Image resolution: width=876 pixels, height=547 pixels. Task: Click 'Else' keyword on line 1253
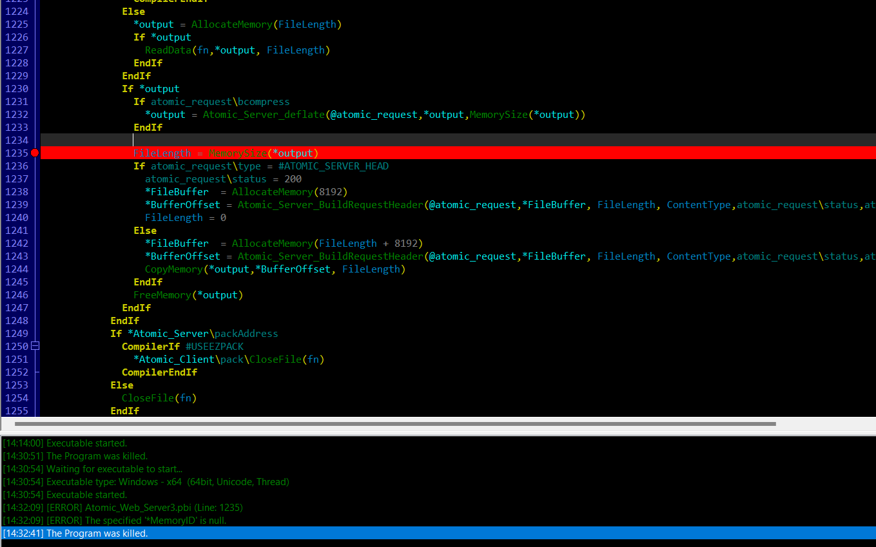[122, 385]
